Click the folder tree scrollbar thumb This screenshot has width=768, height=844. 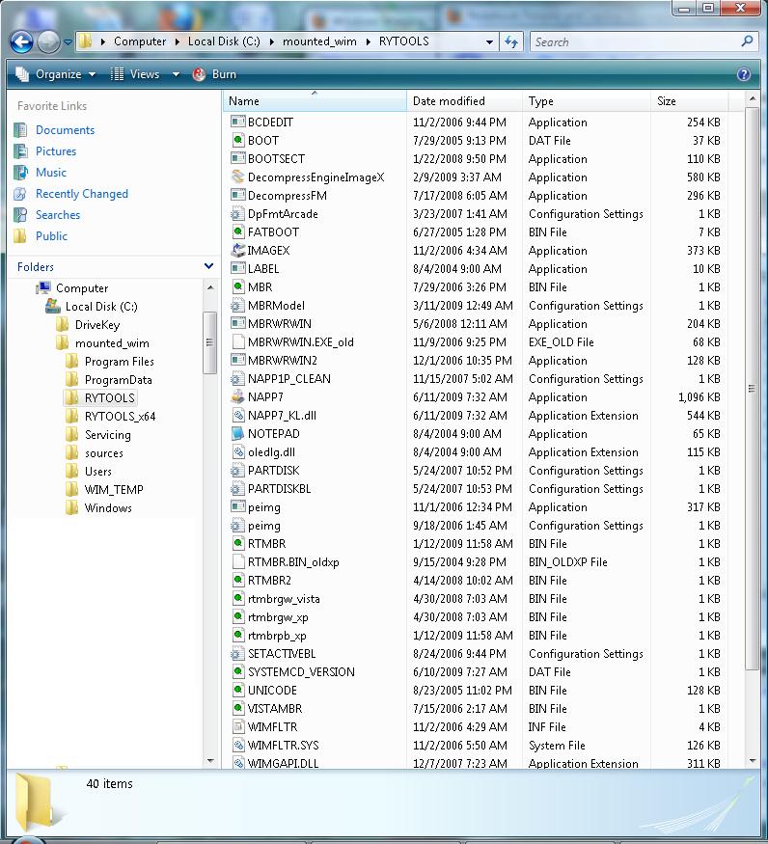tap(210, 342)
